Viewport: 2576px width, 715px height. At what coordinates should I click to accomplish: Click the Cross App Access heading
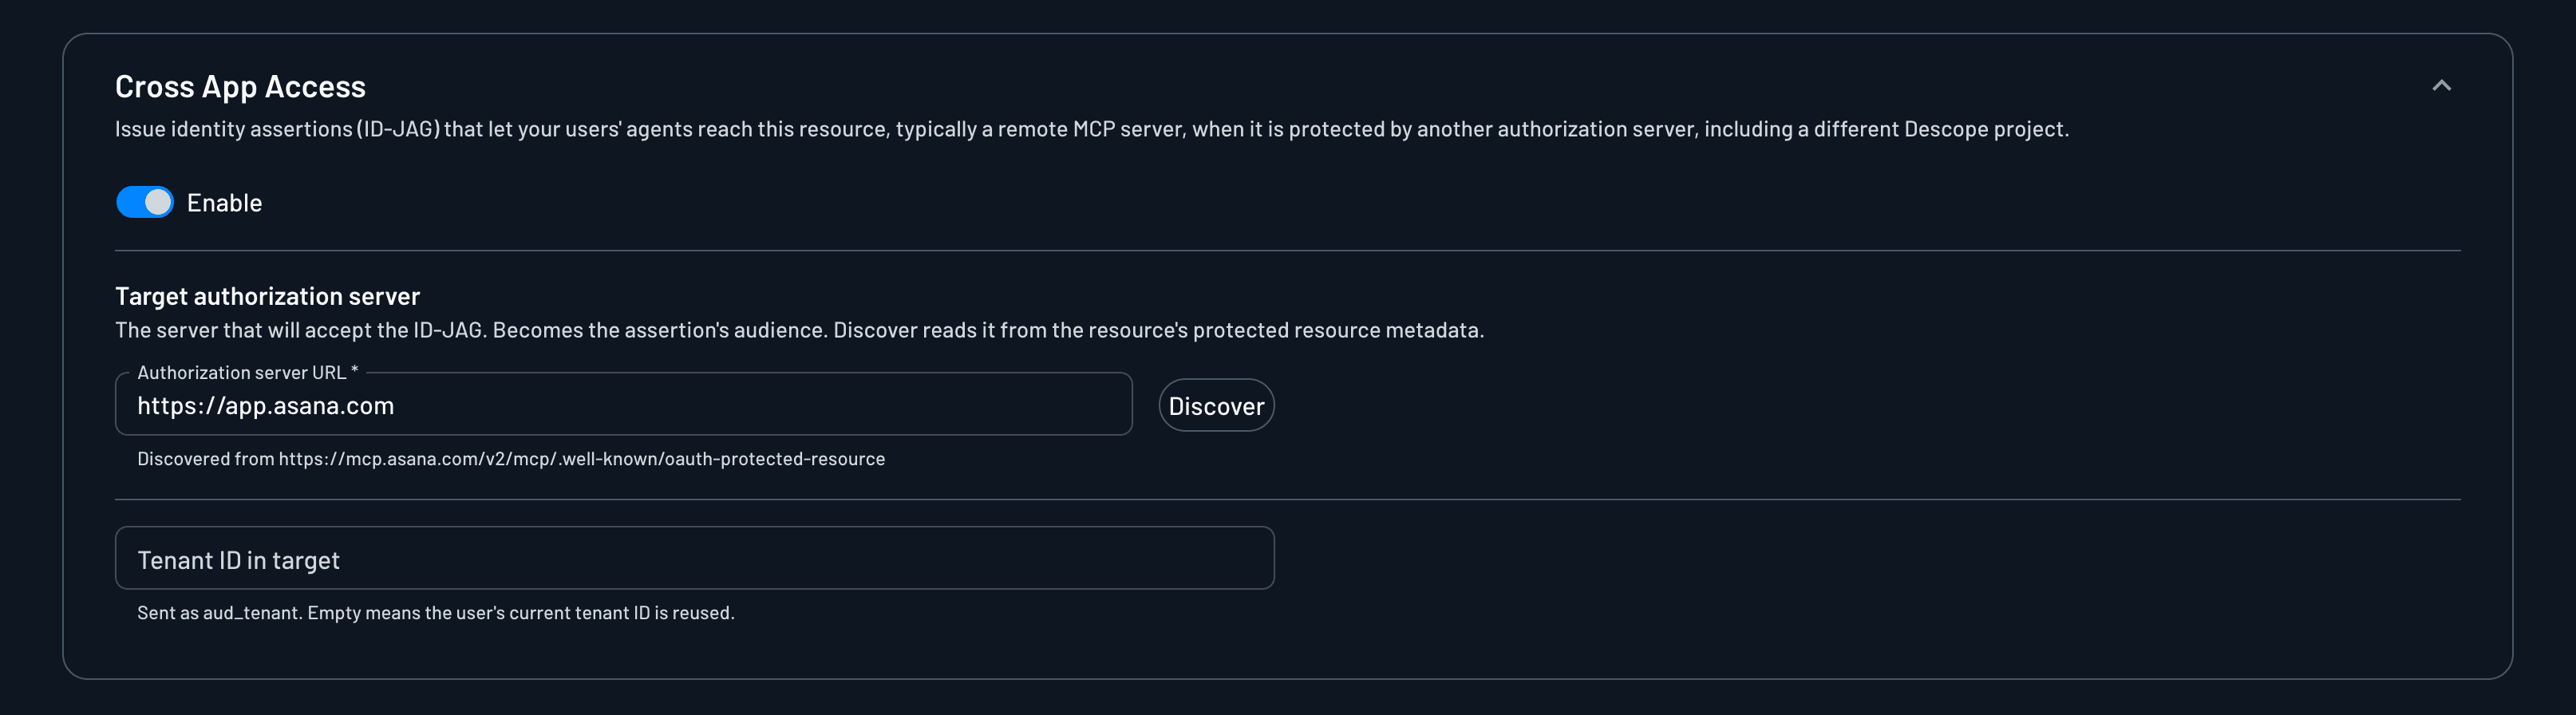point(240,87)
